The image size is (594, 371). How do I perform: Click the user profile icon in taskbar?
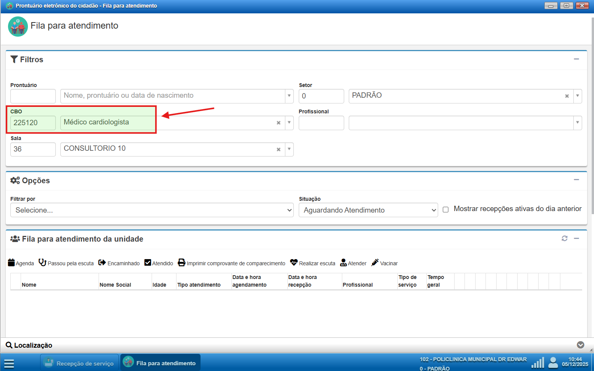(553, 362)
